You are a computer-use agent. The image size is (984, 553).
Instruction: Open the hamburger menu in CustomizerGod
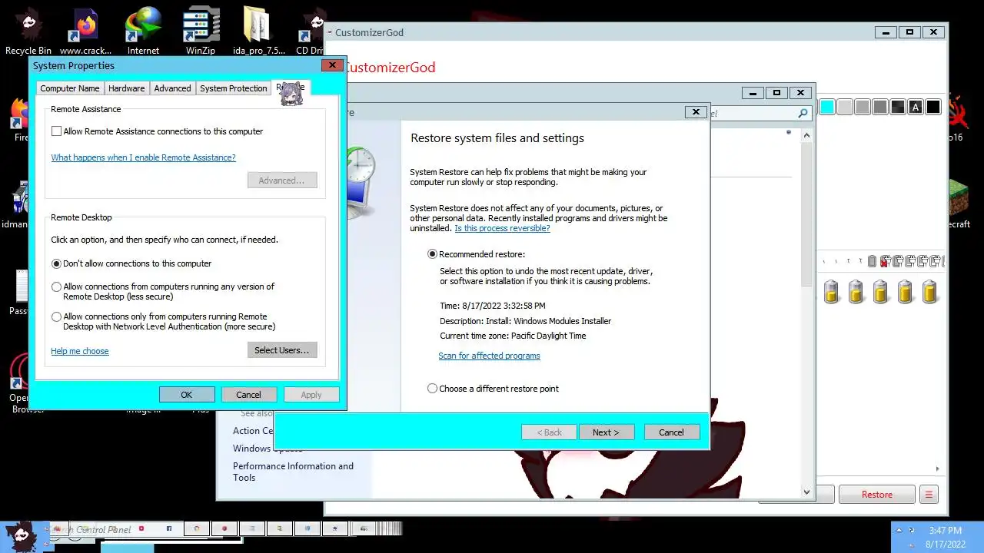click(x=929, y=495)
